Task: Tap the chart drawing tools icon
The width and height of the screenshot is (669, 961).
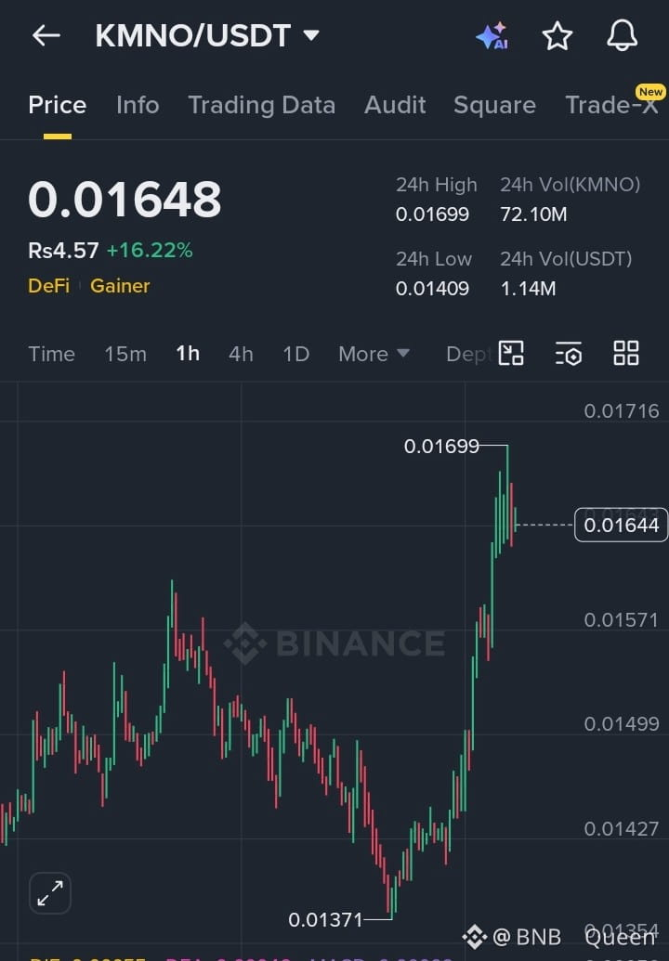Action: tap(511, 353)
